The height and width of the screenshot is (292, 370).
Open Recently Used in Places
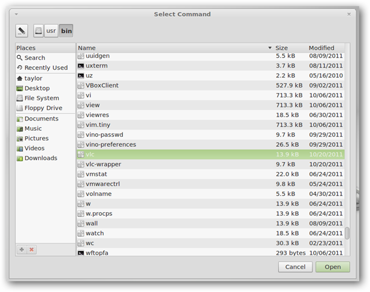tap(46, 68)
